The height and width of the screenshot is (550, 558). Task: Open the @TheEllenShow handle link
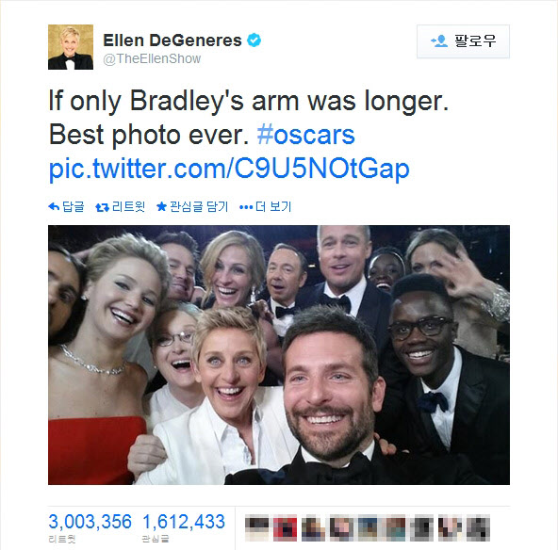(x=152, y=58)
